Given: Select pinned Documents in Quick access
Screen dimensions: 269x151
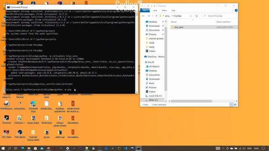Looking at the screenshot, I should tap(154, 30).
